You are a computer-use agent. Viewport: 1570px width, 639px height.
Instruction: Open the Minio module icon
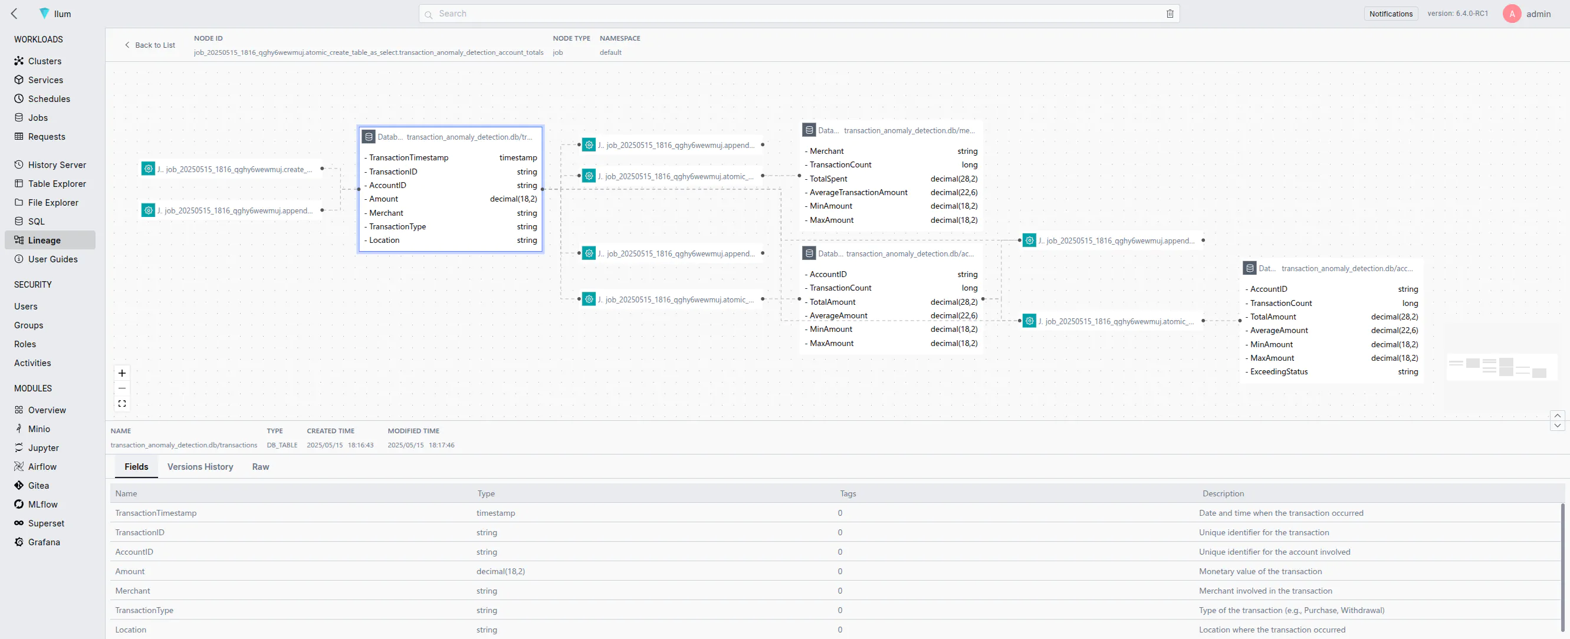pos(19,429)
